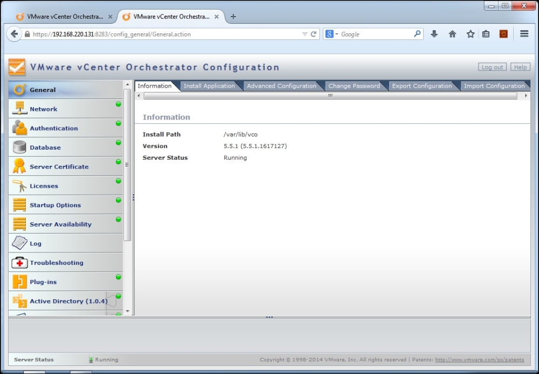Click the Server Availability icon

(19, 224)
